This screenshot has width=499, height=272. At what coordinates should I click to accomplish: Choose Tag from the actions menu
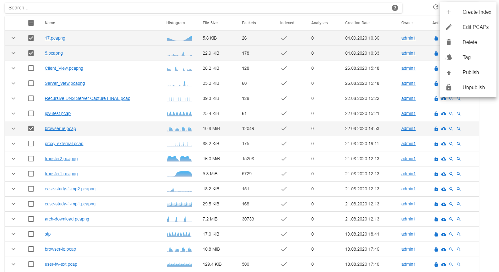tap(468, 57)
